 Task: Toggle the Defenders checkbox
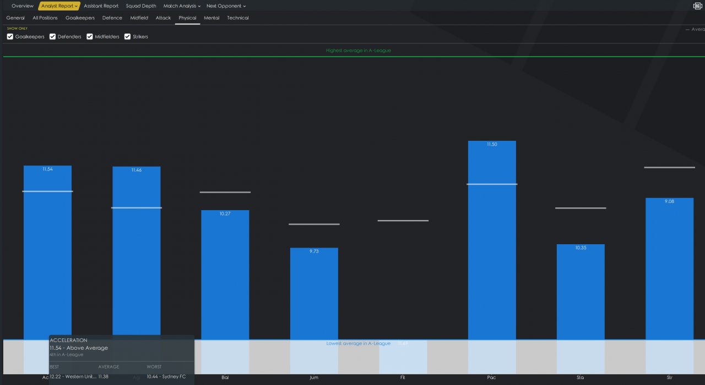(x=52, y=37)
